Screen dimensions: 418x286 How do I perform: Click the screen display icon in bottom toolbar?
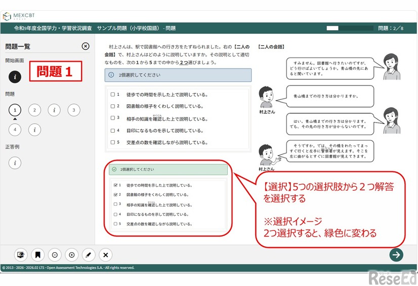coord(21,255)
